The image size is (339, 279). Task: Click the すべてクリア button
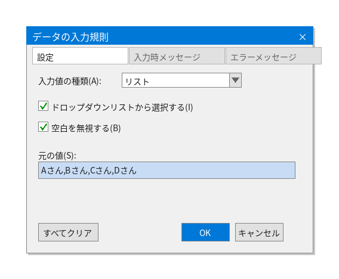68,232
